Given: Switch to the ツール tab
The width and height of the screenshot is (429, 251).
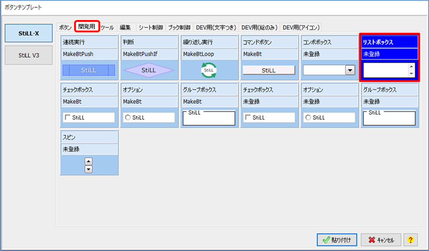Looking at the screenshot, I should (x=106, y=27).
